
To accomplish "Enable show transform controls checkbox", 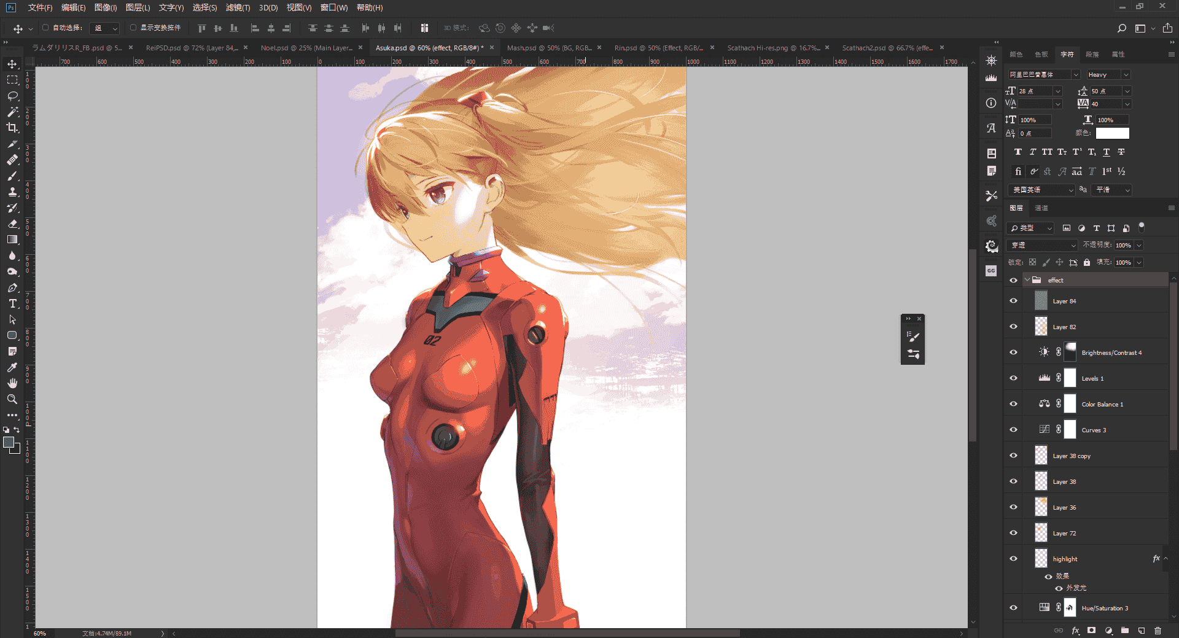I will click(x=133, y=28).
